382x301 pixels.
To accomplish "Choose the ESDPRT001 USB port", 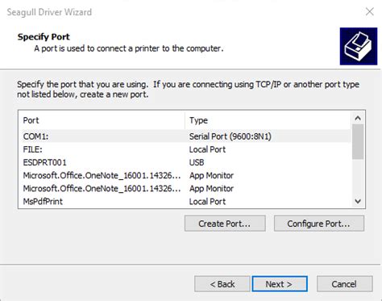I will pos(185,162).
